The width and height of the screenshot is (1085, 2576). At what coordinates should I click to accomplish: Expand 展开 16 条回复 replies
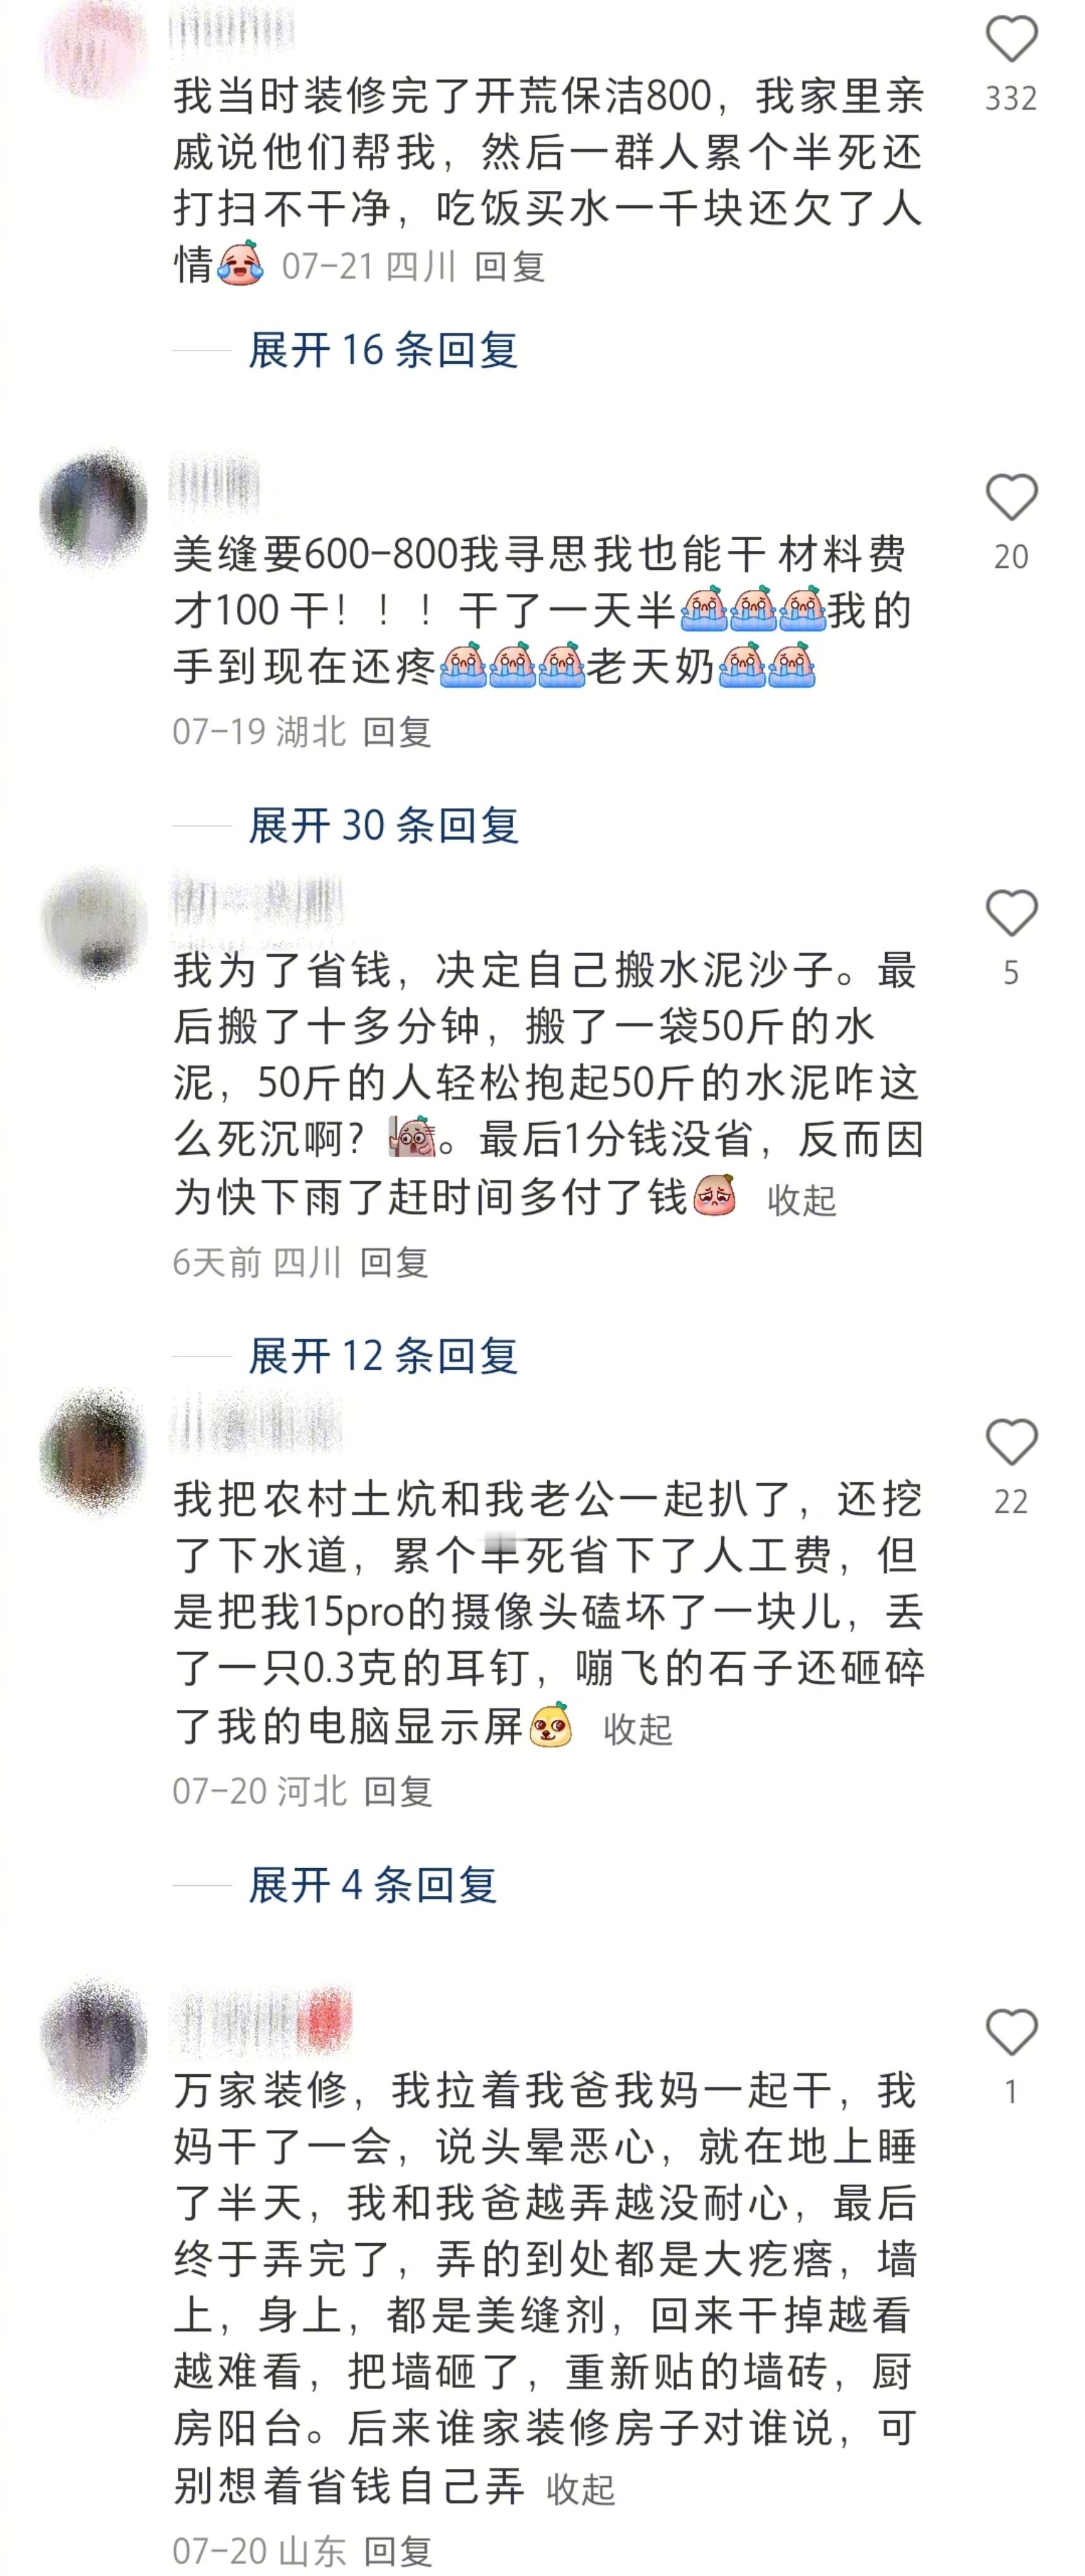click(x=383, y=351)
